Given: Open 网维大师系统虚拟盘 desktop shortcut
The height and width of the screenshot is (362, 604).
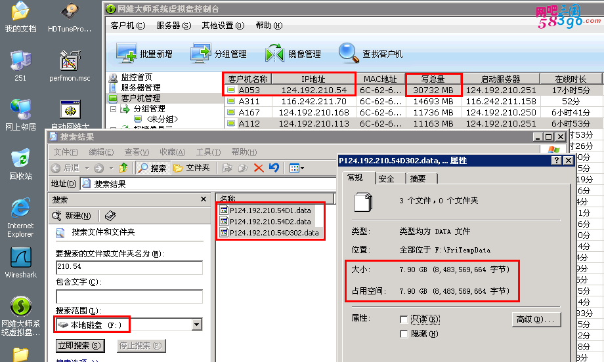Looking at the screenshot, I should point(20,315).
